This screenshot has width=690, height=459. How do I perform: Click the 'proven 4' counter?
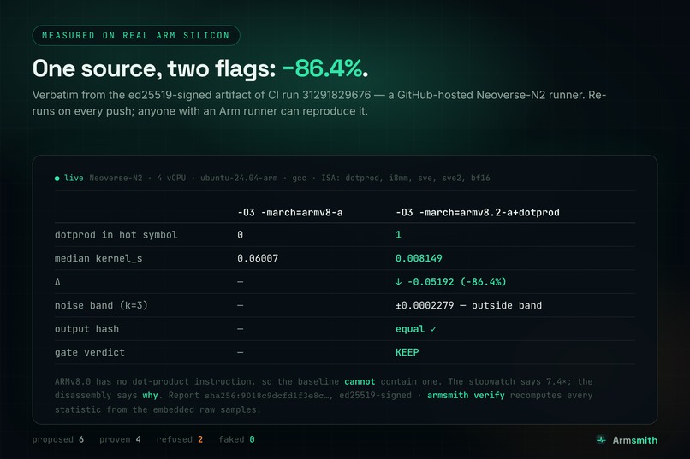(120, 439)
